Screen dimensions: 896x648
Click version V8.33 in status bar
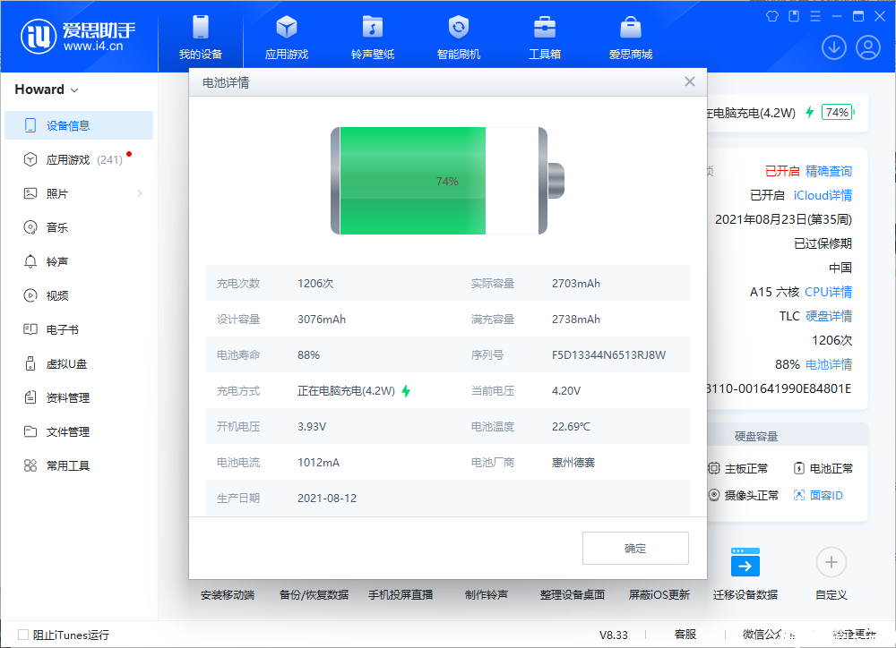click(613, 635)
